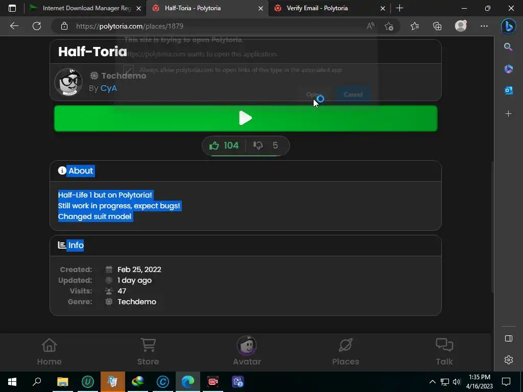Open the notification center
The width and height of the screenshot is (523, 392).
[506, 382]
